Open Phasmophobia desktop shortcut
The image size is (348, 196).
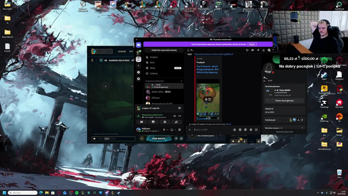click(x=203, y=5)
